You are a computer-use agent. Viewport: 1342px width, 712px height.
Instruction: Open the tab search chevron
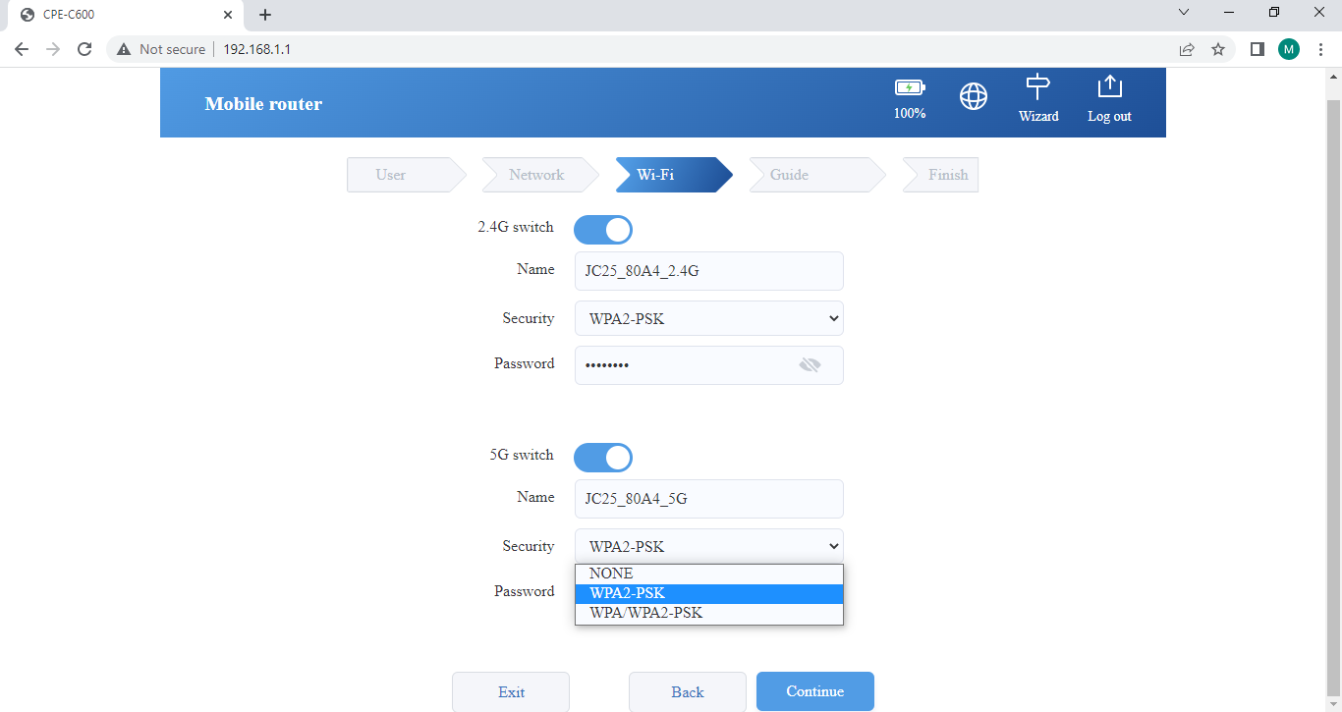[1184, 12]
